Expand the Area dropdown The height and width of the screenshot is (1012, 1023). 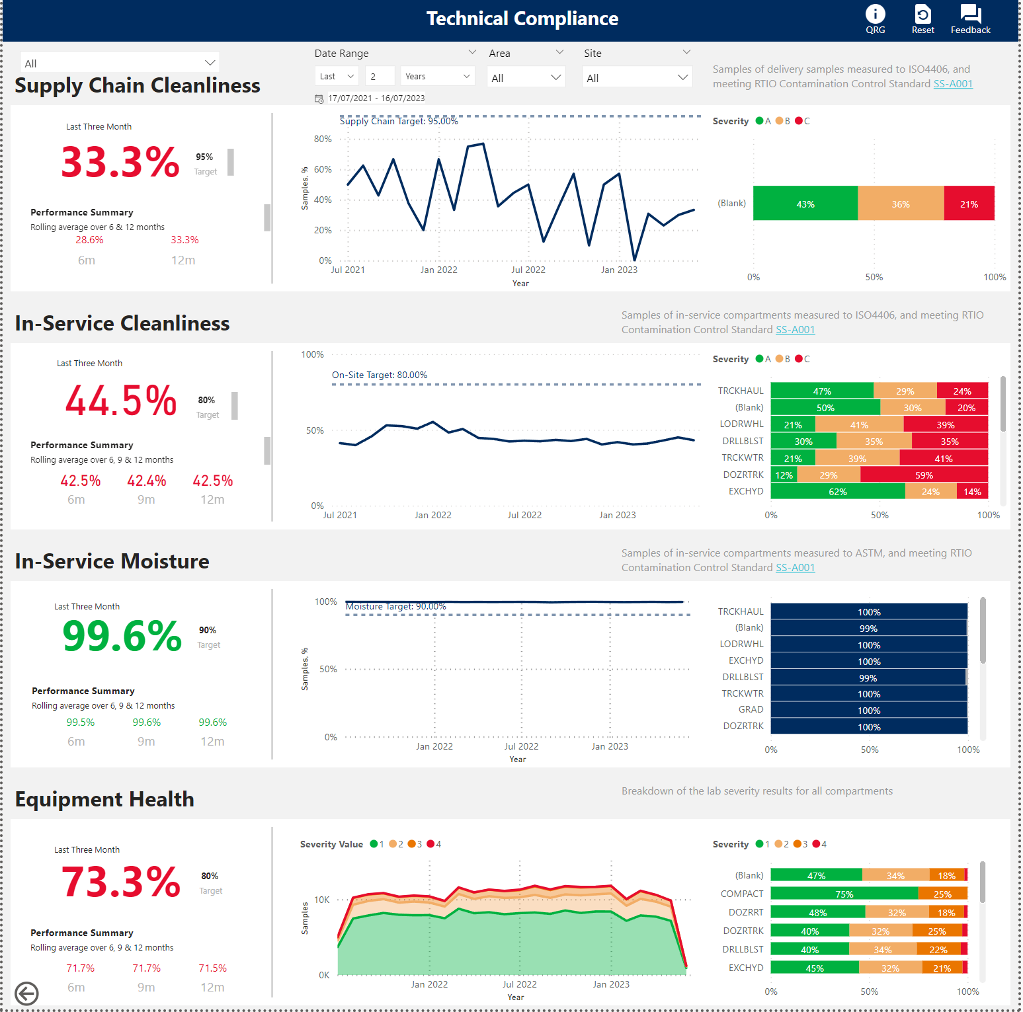click(x=526, y=78)
